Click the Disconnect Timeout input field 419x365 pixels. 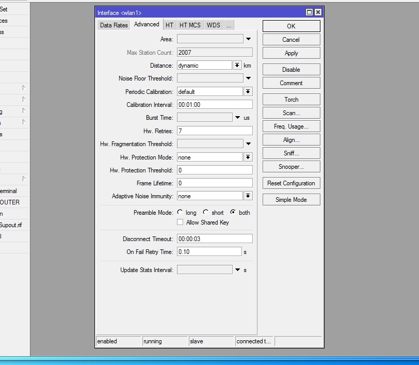pyautogui.click(x=214, y=239)
